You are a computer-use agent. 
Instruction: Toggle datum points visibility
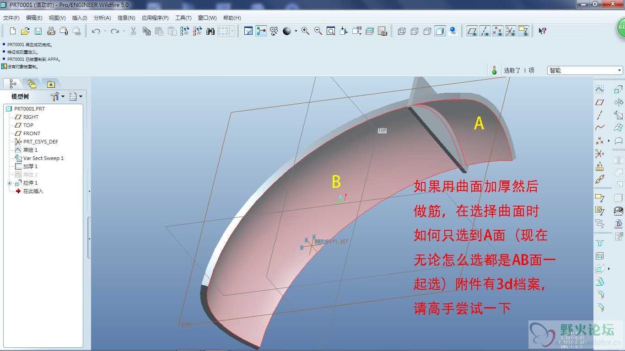coord(498,31)
